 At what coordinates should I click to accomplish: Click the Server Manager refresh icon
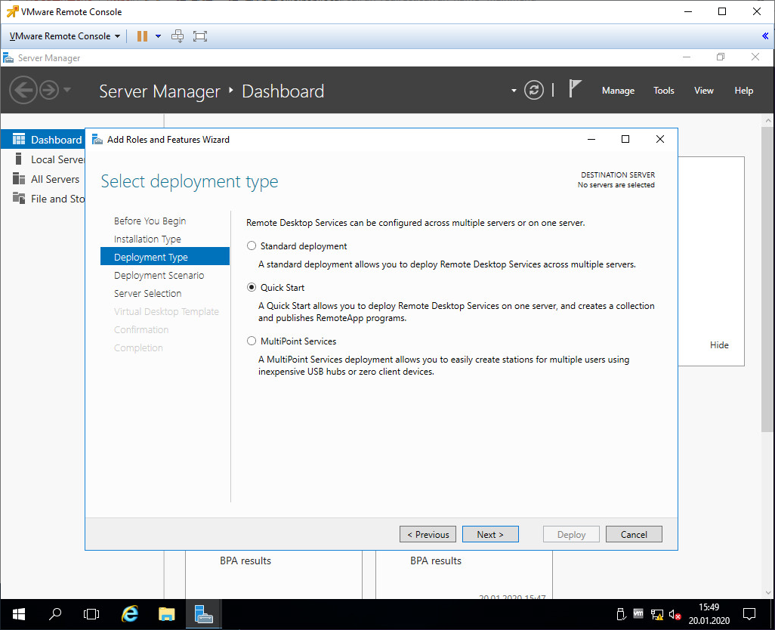[534, 91]
